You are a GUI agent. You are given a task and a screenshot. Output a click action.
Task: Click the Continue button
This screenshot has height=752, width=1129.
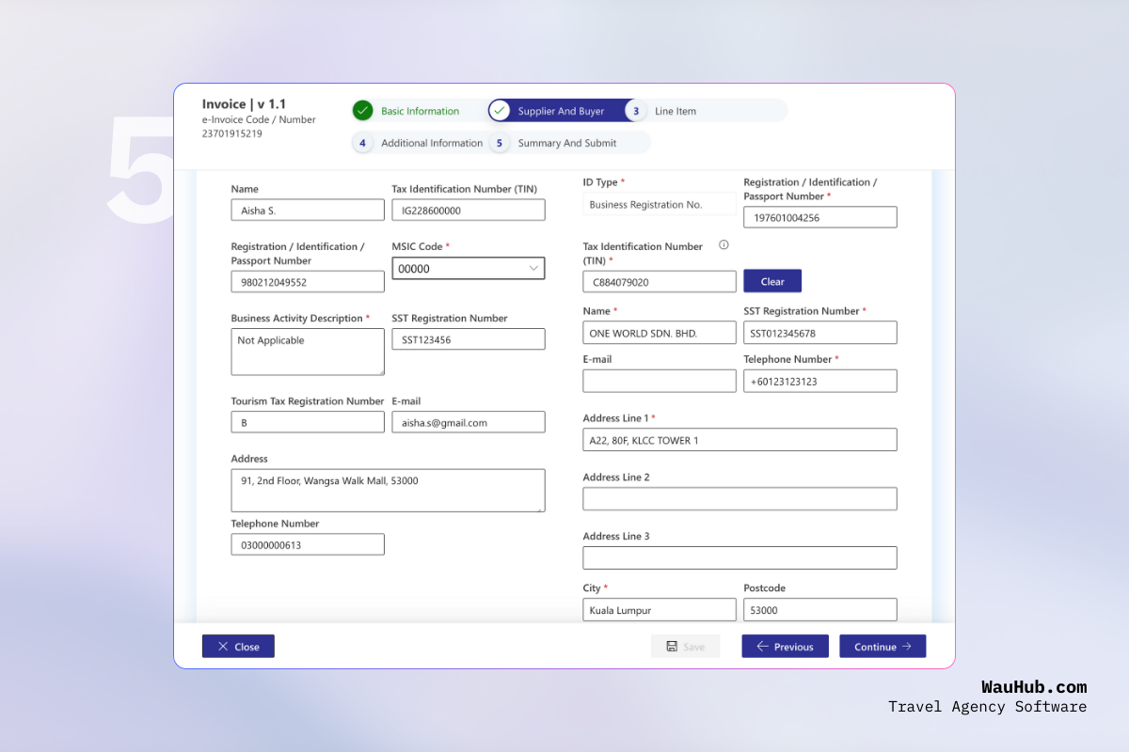click(883, 647)
